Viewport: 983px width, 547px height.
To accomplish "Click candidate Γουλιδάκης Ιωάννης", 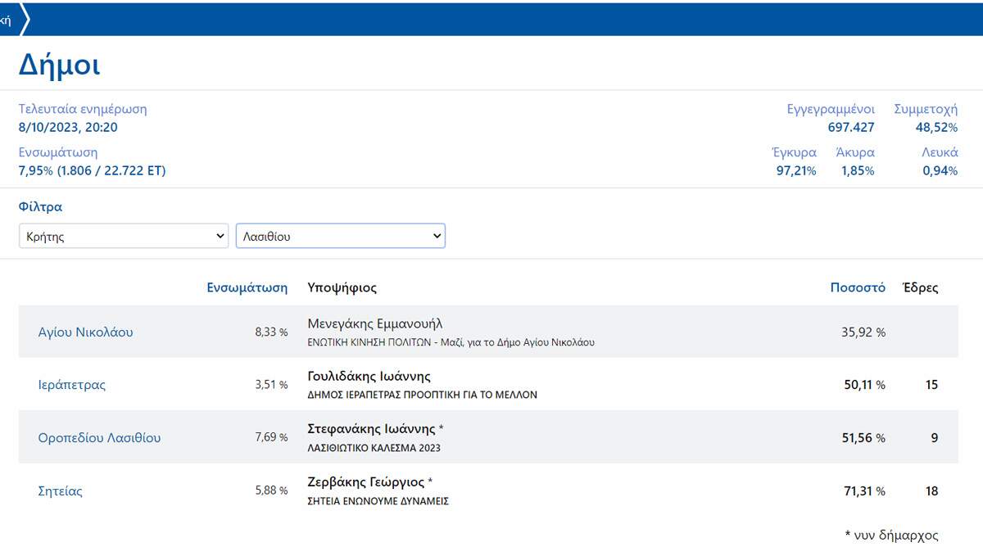I will pyautogui.click(x=369, y=376).
